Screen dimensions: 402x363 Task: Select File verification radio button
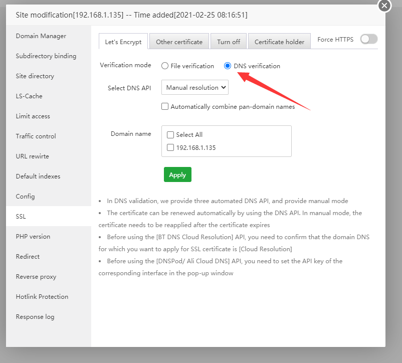[165, 66]
